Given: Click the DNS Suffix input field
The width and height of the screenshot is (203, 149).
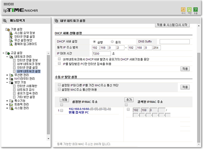Looking at the screenshot, I should point(175,42).
